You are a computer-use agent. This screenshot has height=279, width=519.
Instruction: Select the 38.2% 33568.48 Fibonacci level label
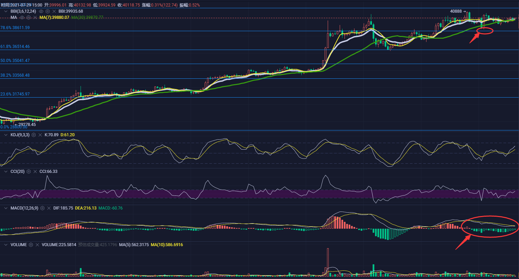pos(15,75)
